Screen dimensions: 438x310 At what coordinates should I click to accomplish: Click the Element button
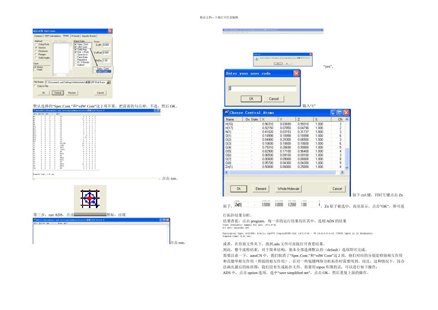(261, 189)
